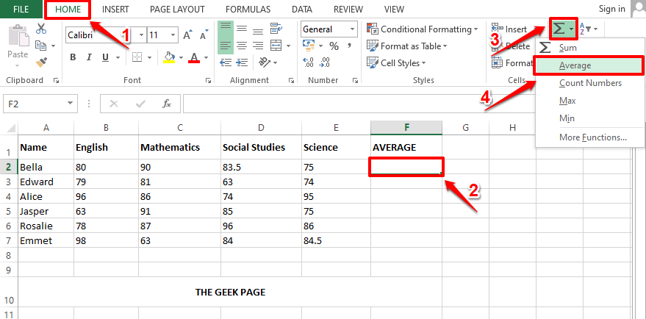Apply Percent Style
Viewport: 646px width, 319px height.
334,46
